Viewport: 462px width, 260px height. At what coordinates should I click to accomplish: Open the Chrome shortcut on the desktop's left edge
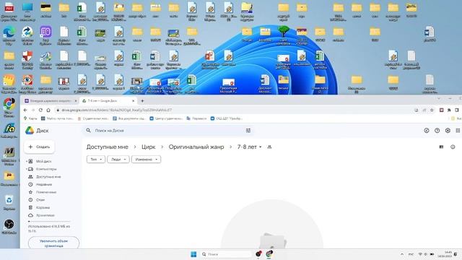tap(9, 107)
